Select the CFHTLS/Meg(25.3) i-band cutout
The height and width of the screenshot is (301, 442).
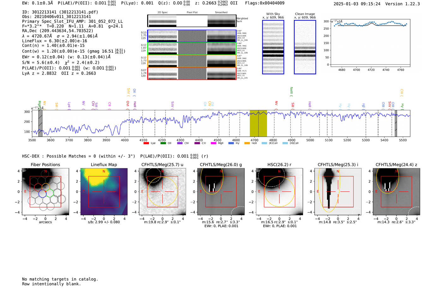point(338,192)
